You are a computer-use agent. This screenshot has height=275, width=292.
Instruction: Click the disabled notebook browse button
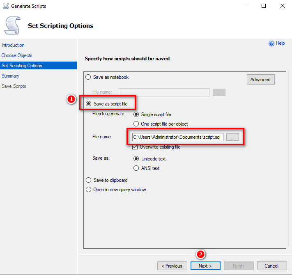click(x=219, y=92)
